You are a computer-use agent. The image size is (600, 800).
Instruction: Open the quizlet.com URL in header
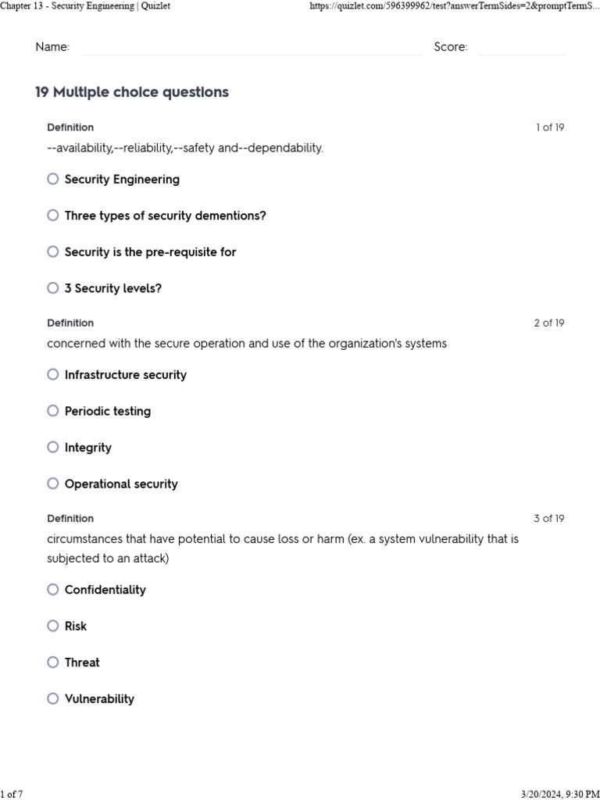pyautogui.click(x=454, y=6)
